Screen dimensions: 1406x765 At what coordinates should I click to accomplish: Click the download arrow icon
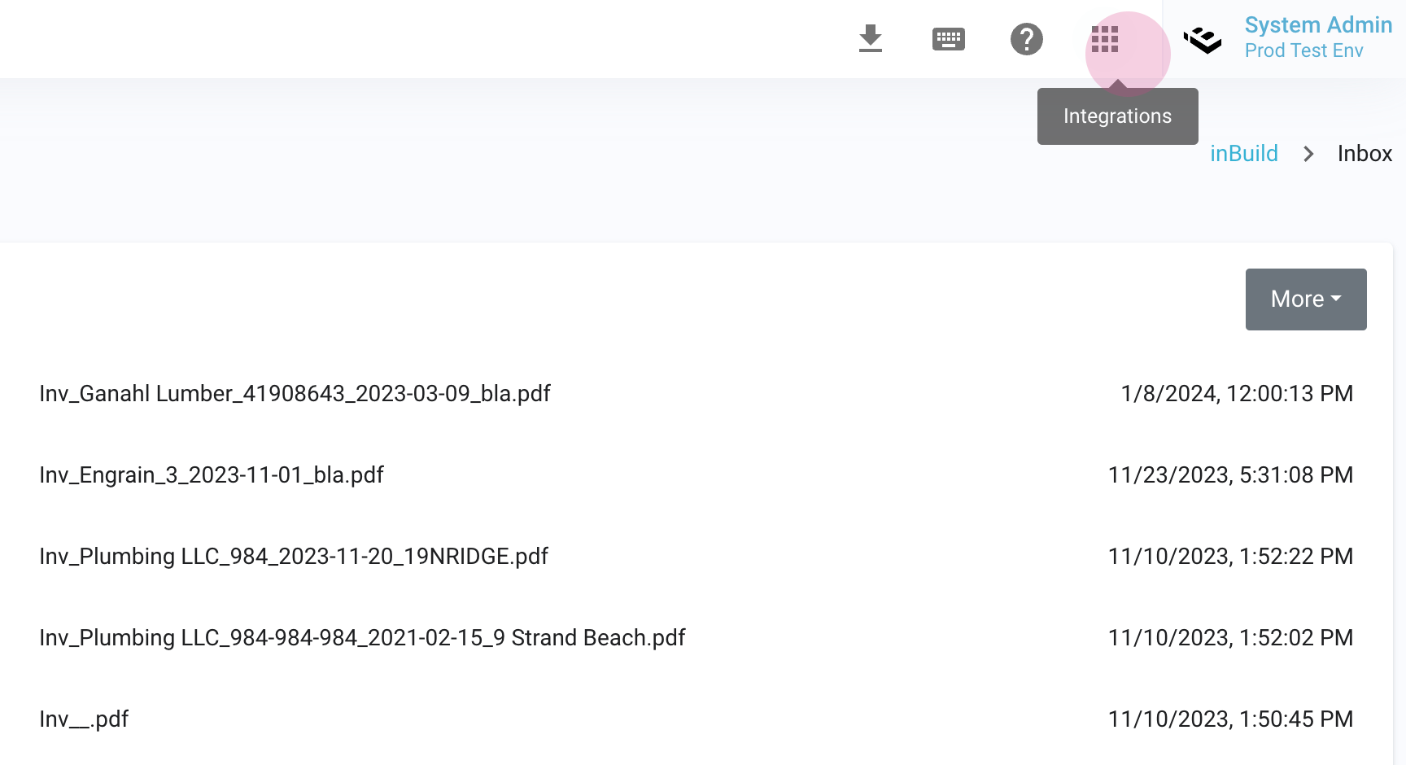click(871, 38)
